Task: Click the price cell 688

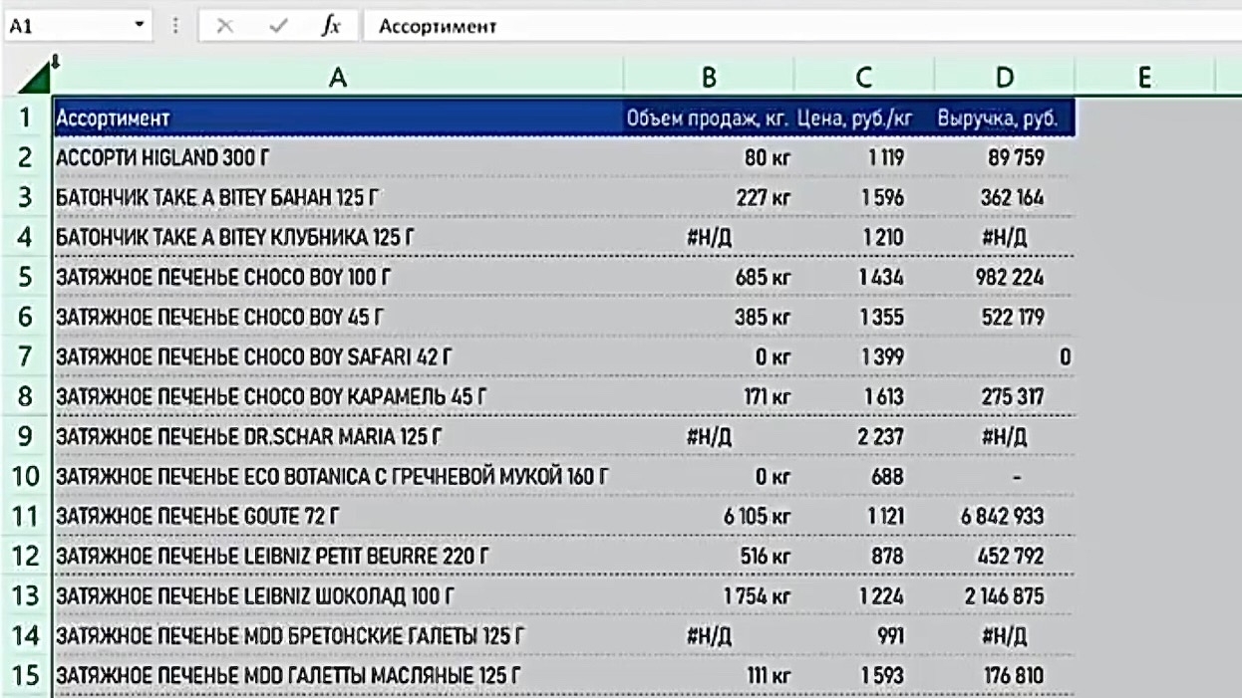Action: (864, 477)
